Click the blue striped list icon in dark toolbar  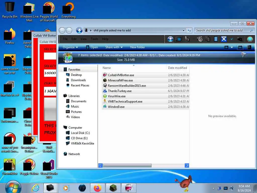point(216,39)
